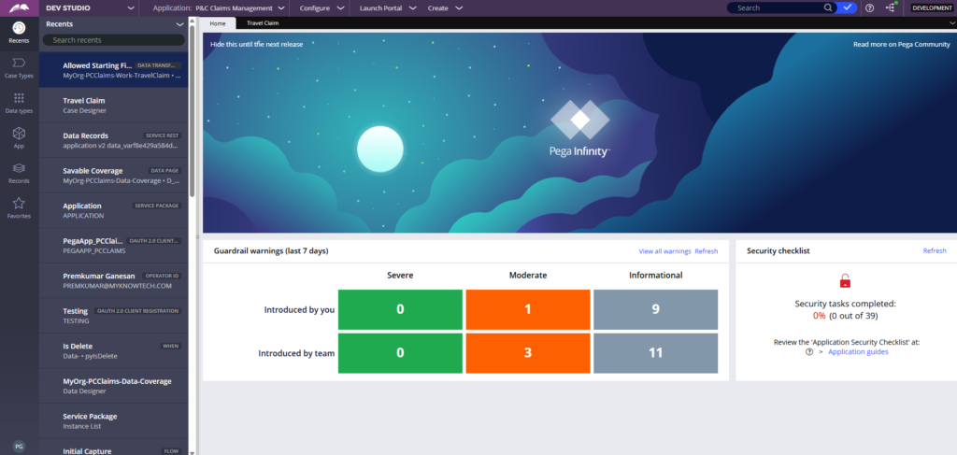Click the blue checkmark button beside search

pyautogui.click(x=847, y=7)
